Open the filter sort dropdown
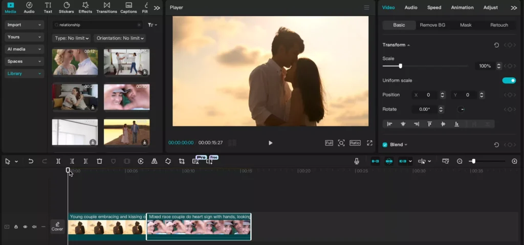The image size is (524, 245). pos(152,25)
